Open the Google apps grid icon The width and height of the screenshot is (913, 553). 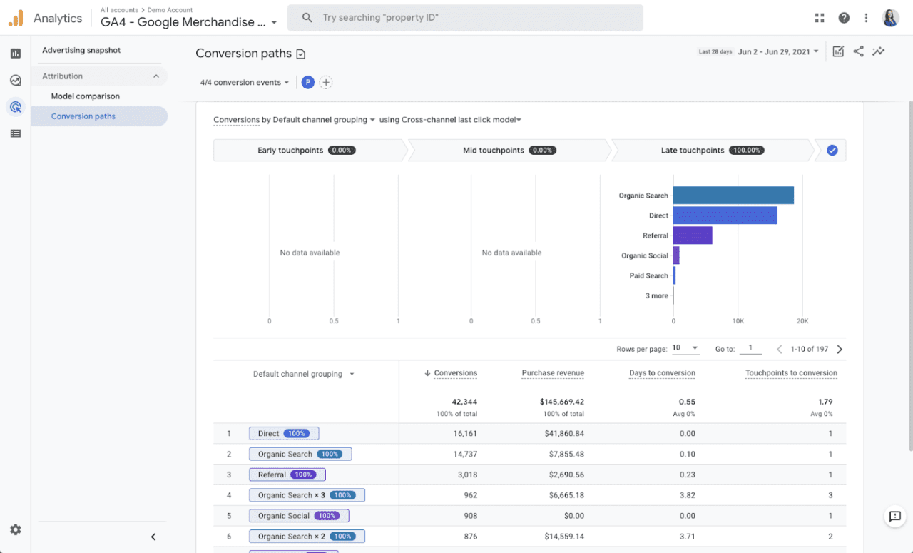point(820,17)
